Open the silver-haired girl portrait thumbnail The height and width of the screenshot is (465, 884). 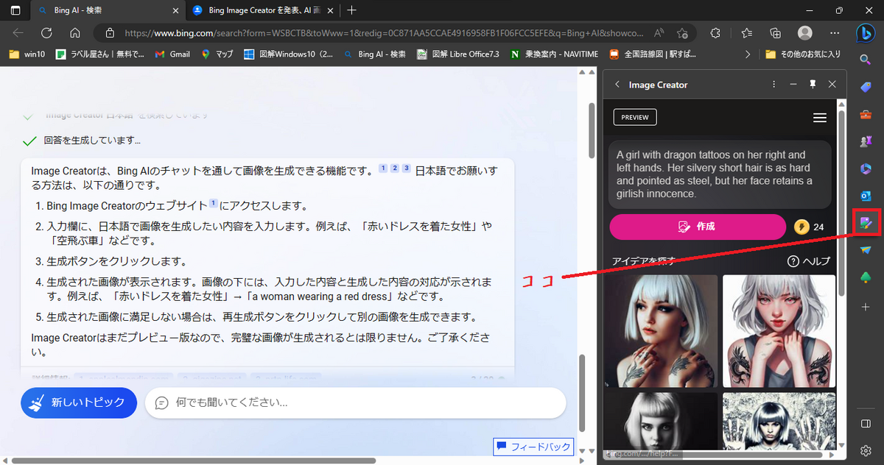click(x=779, y=331)
